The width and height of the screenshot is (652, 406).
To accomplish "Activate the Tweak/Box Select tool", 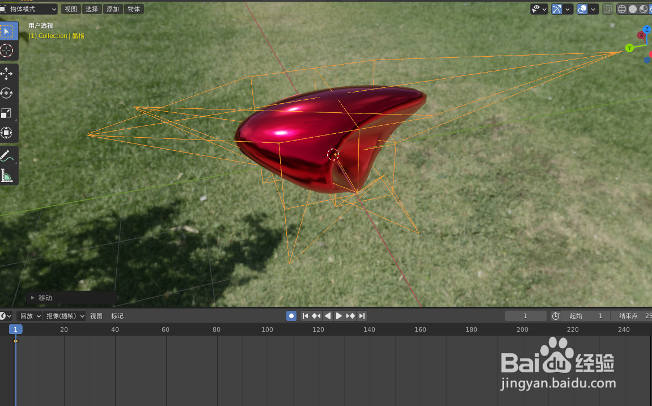I will (x=7, y=30).
